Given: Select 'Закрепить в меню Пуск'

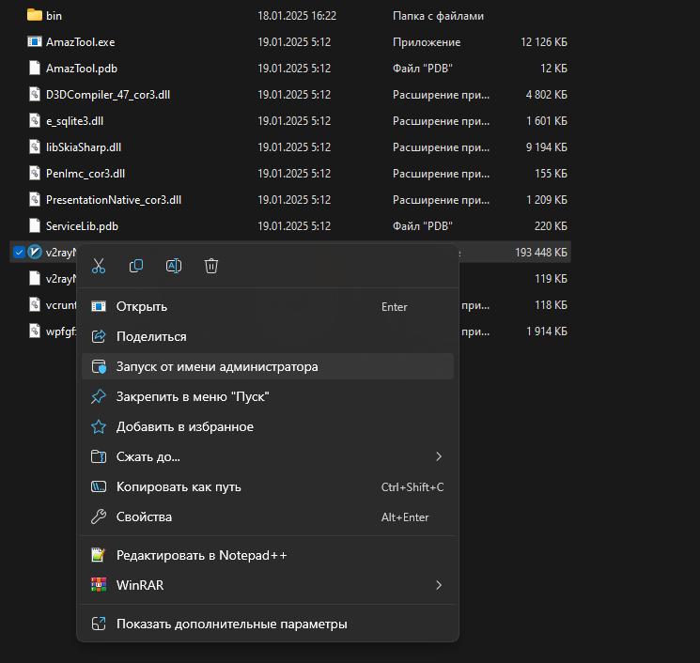Looking at the screenshot, I should coord(193,396).
